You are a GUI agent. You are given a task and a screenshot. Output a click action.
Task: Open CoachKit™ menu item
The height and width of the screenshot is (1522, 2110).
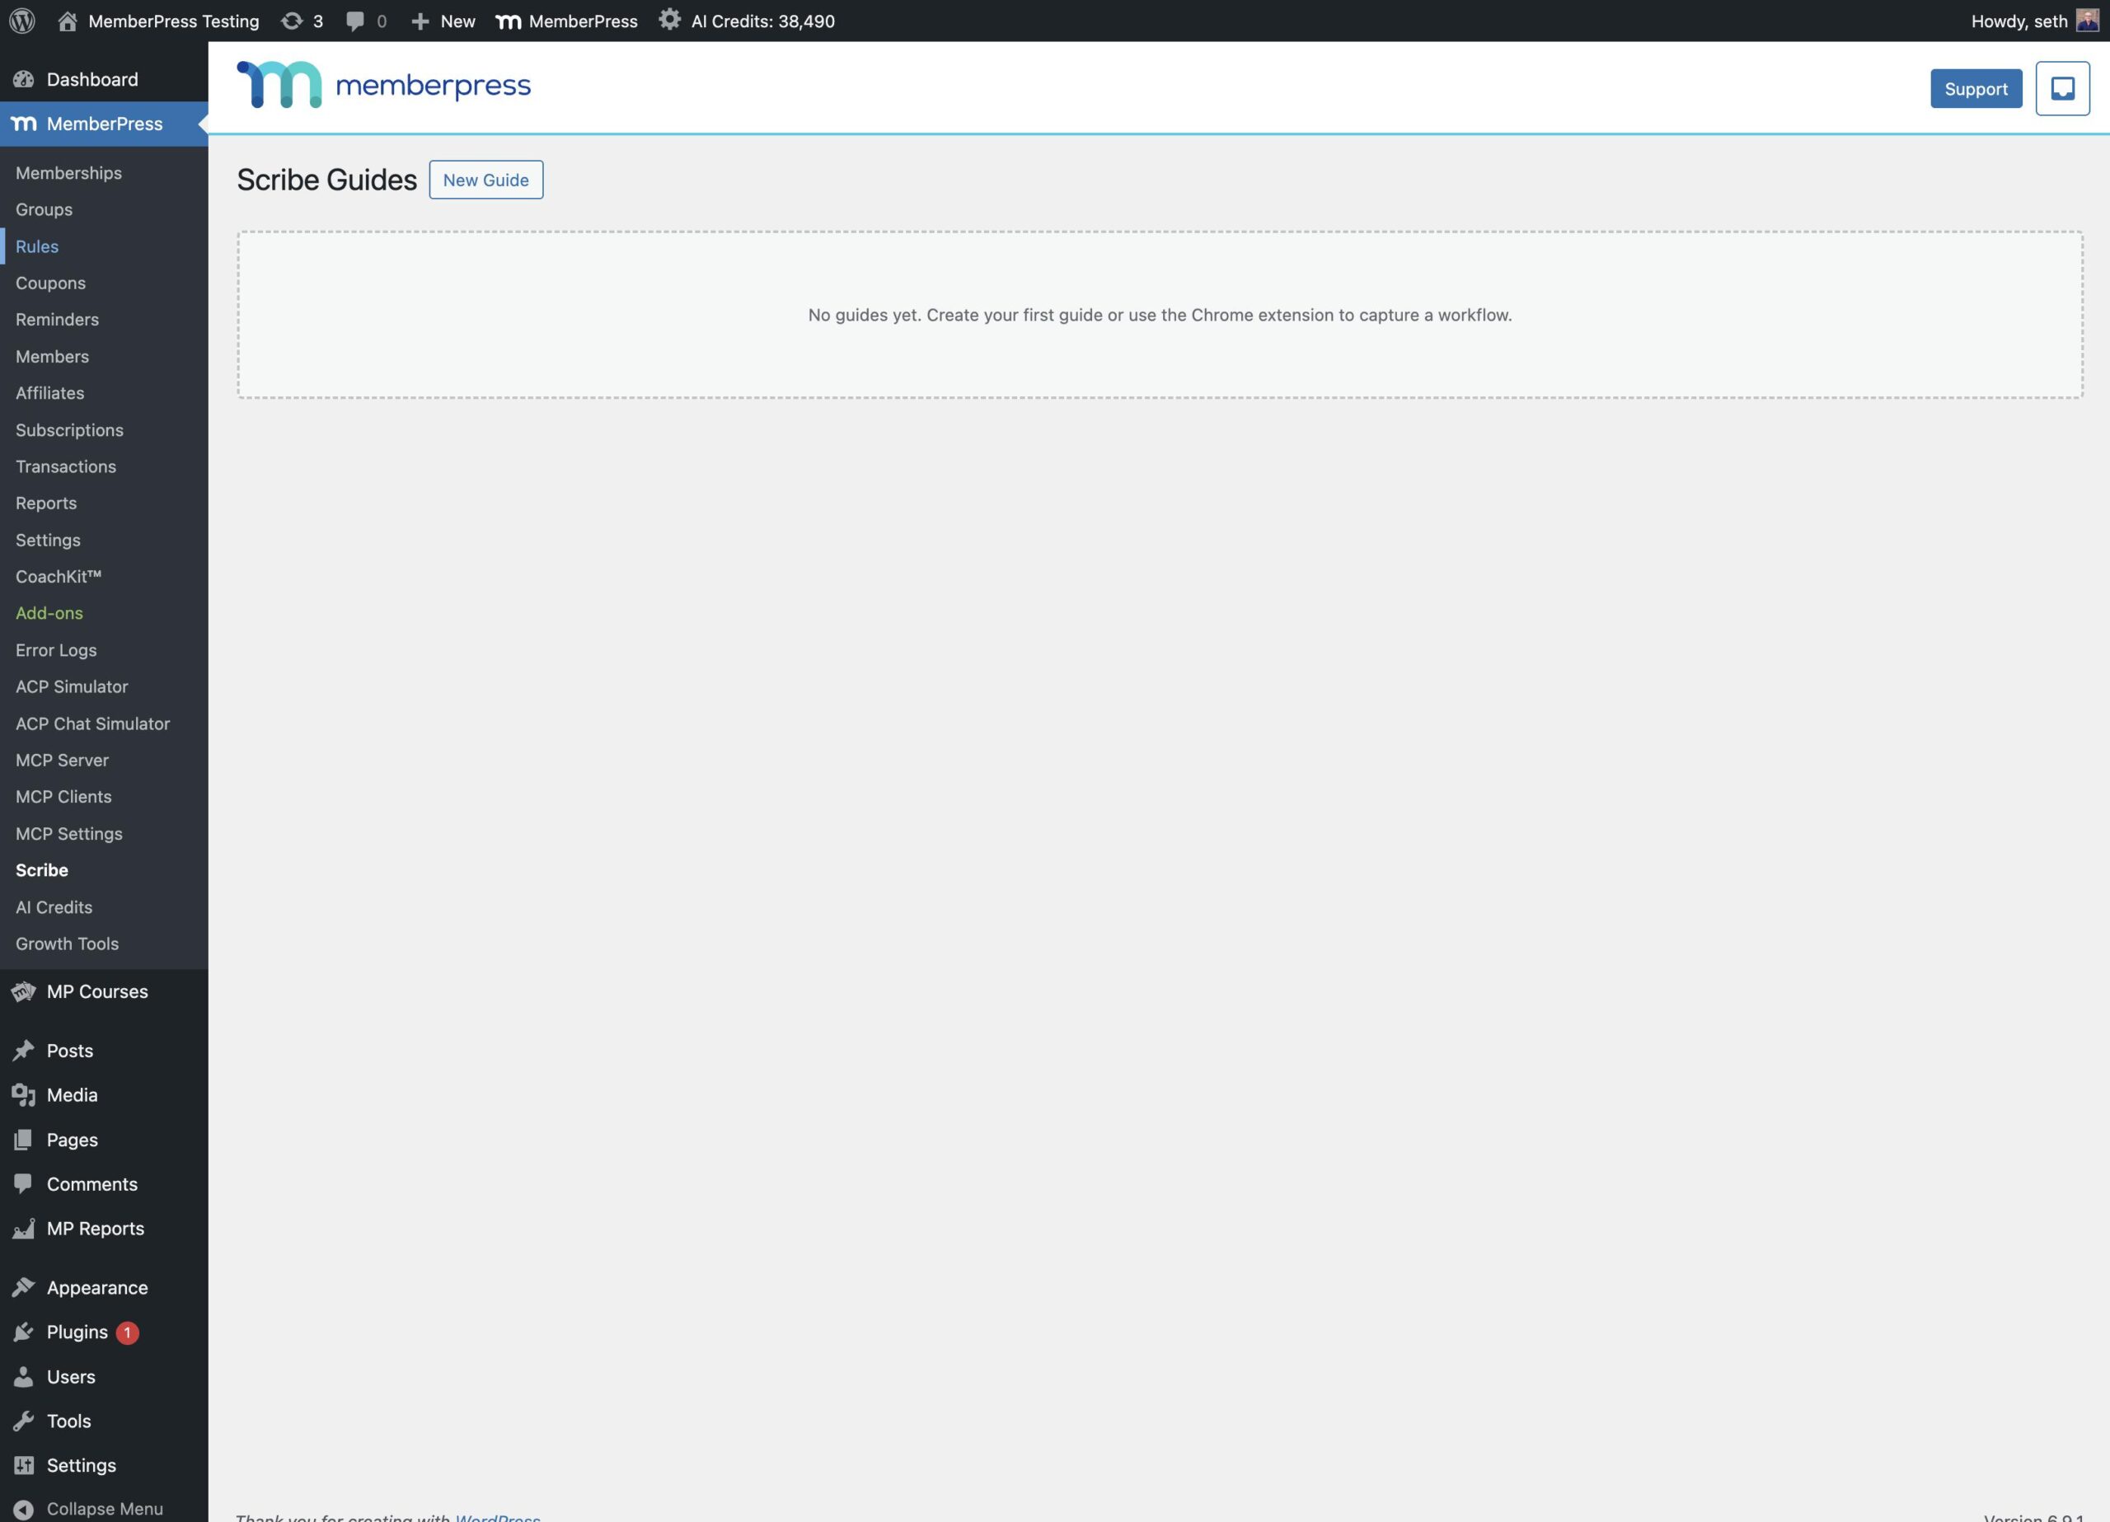(x=58, y=577)
